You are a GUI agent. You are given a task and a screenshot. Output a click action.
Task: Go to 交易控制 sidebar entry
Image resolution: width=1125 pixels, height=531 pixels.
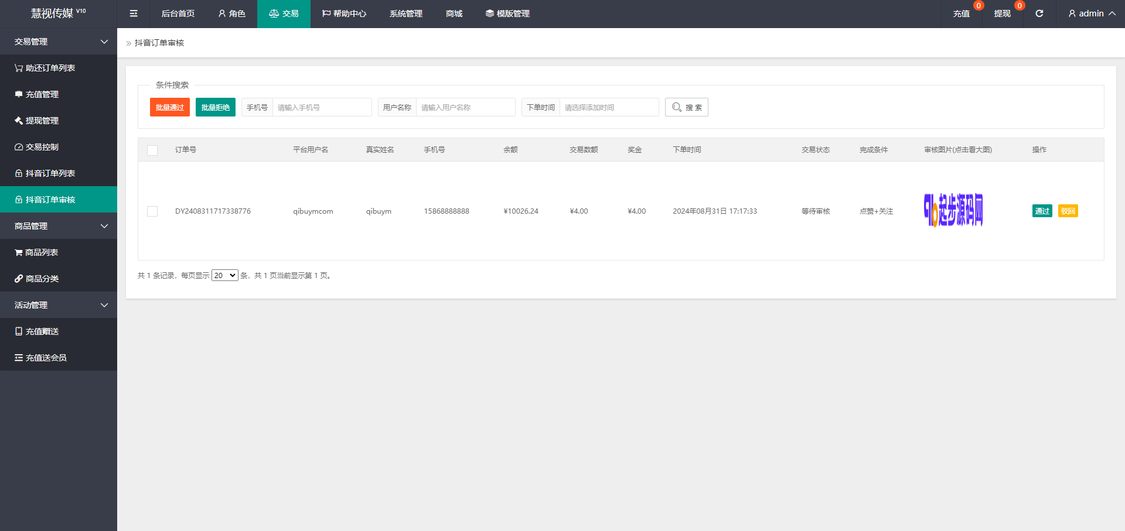42,147
